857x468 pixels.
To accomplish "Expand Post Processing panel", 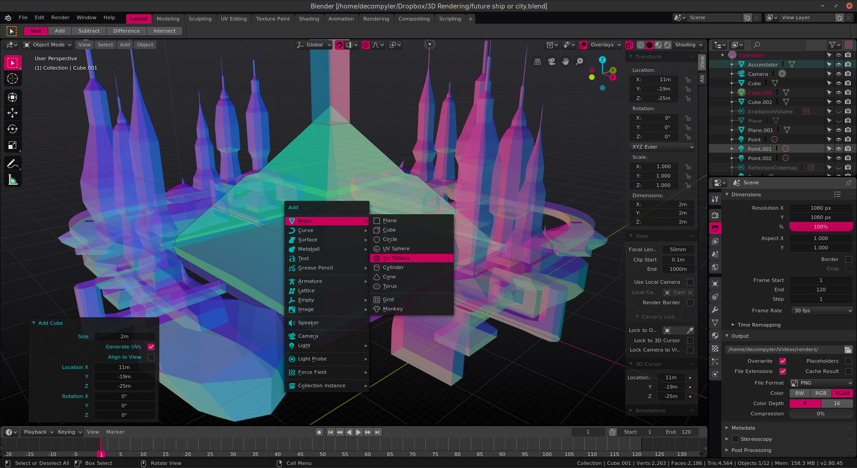I will (751, 450).
